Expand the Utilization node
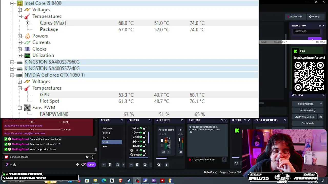Viewport: 328px width, 184px height. (x=20, y=55)
